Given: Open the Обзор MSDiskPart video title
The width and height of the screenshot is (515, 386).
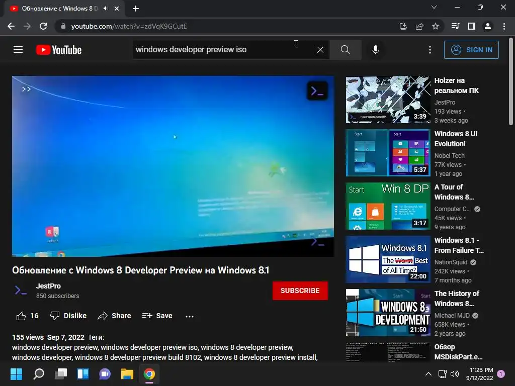Looking at the screenshot, I should tap(458, 352).
